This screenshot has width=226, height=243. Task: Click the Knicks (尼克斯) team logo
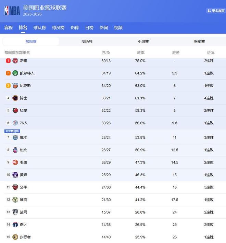tap(15, 86)
